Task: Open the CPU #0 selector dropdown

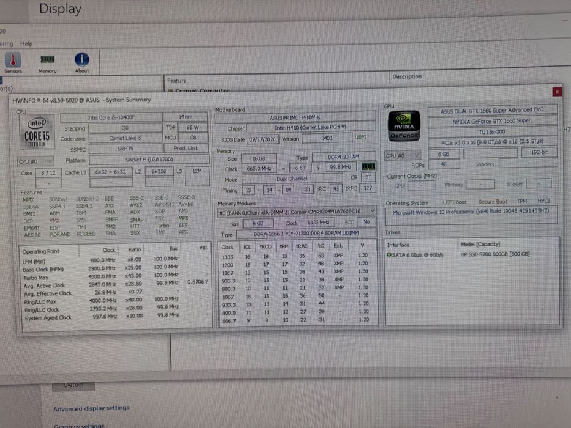Action: pyautogui.click(x=35, y=161)
